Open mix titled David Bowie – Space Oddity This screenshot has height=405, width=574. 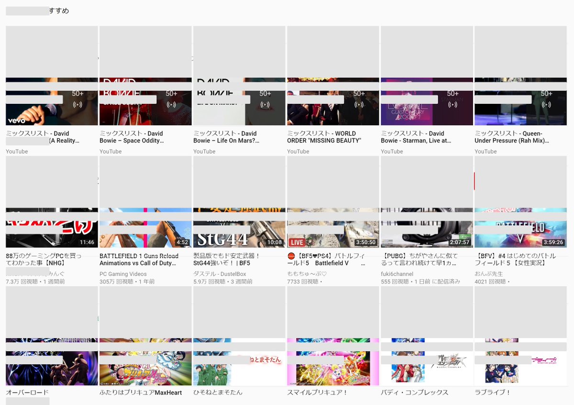pyautogui.click(x=132, y=137)
